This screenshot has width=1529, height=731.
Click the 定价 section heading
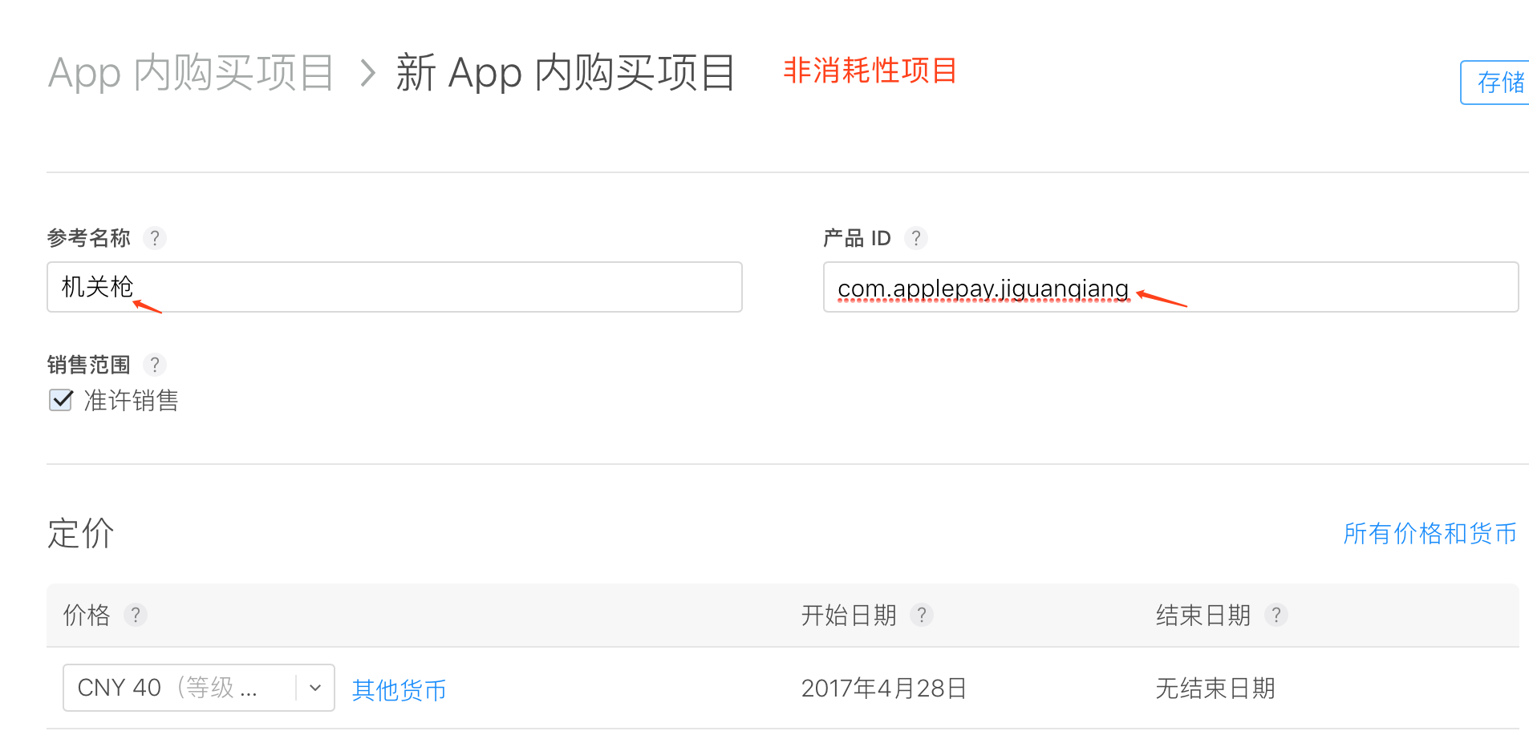point(81,533)
